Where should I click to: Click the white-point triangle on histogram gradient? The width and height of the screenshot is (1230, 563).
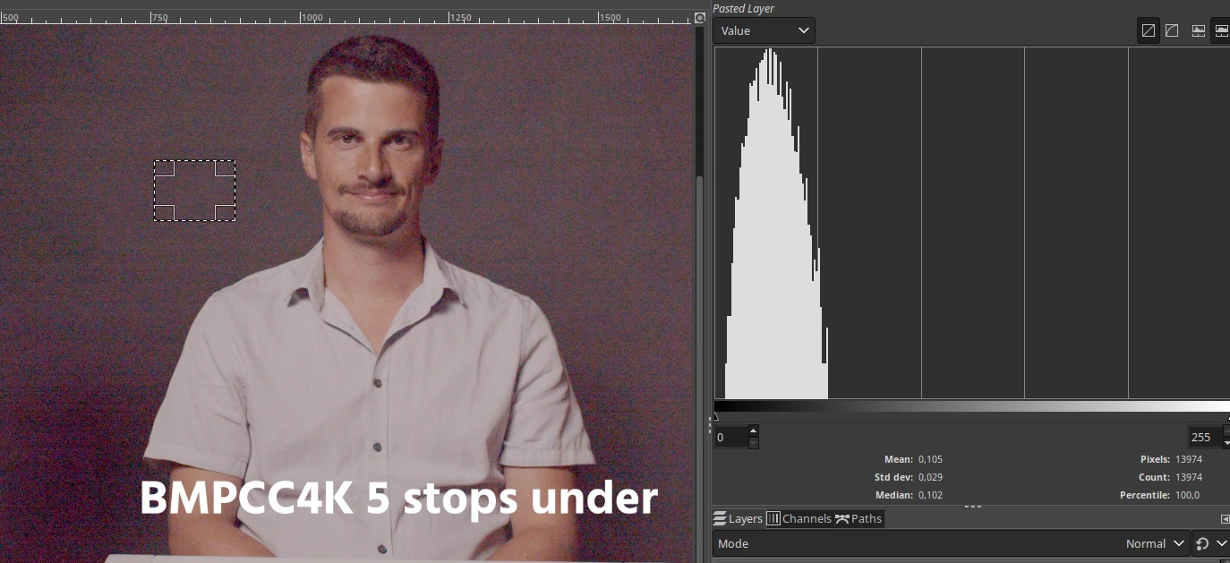click(1227, 416)
